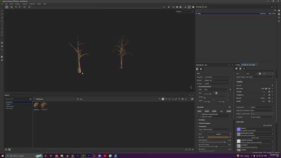Open the Edit menu
Viewport: 281px width, 158px height.
[x=6, y=4]
